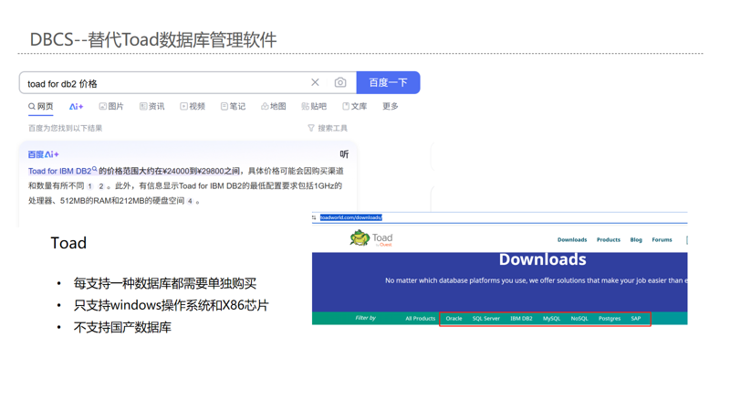Open citation reference 1
730x411 pixels.
tap(89, 186)
